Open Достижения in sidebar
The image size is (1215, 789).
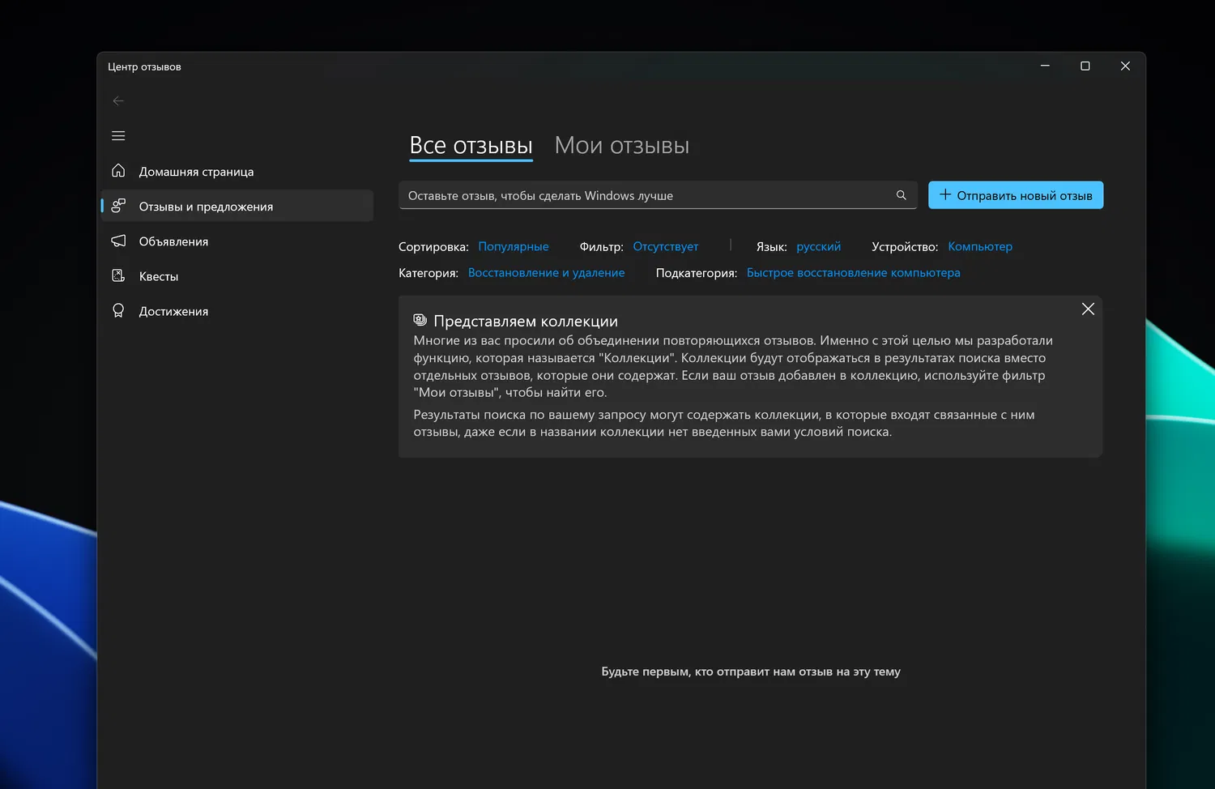237,310
